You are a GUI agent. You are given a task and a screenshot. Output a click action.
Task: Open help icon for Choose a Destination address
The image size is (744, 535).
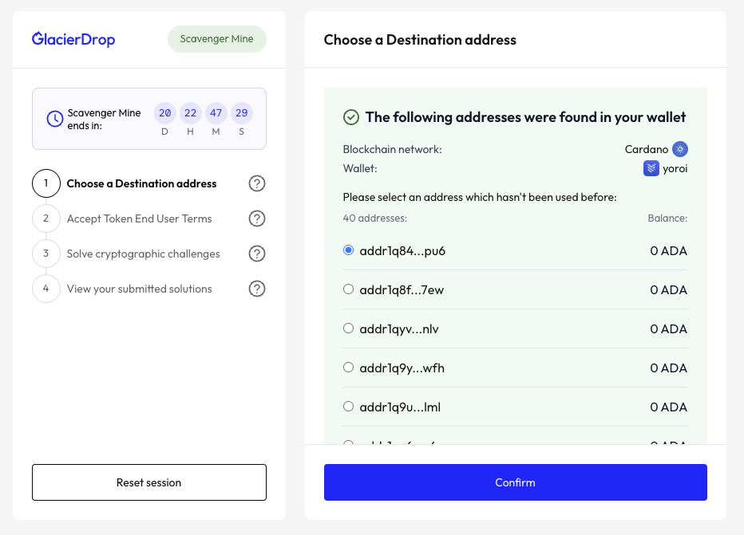tap(256, 183)
